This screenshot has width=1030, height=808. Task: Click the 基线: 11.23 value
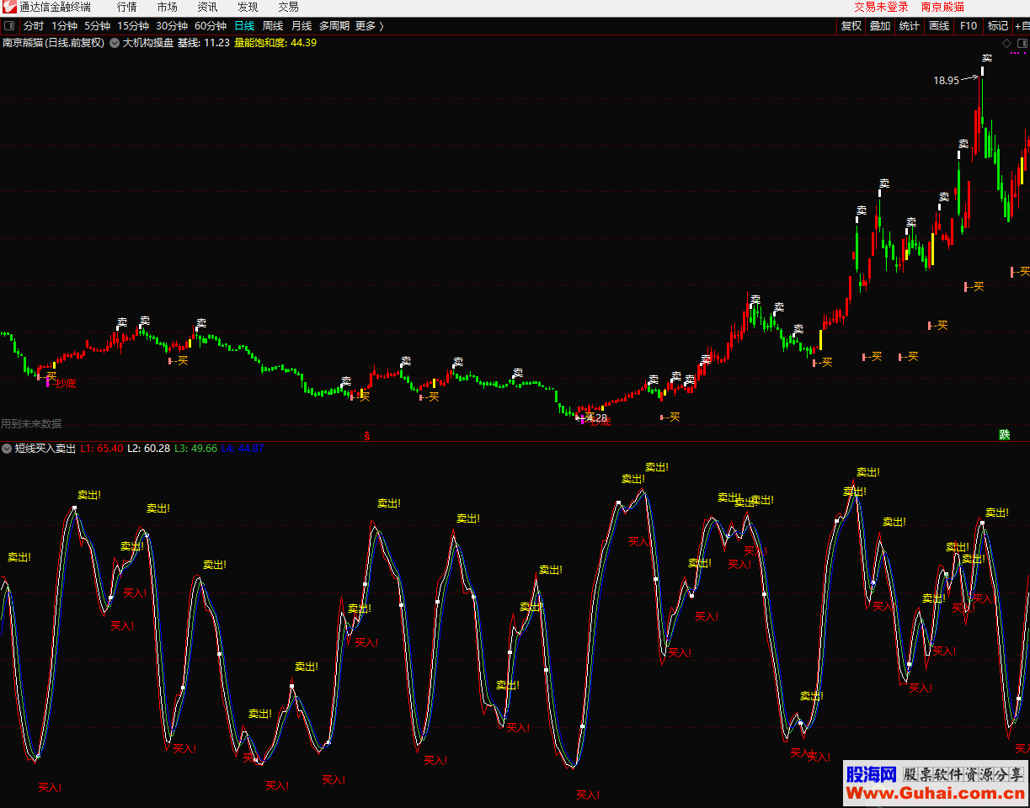(203, 42)
